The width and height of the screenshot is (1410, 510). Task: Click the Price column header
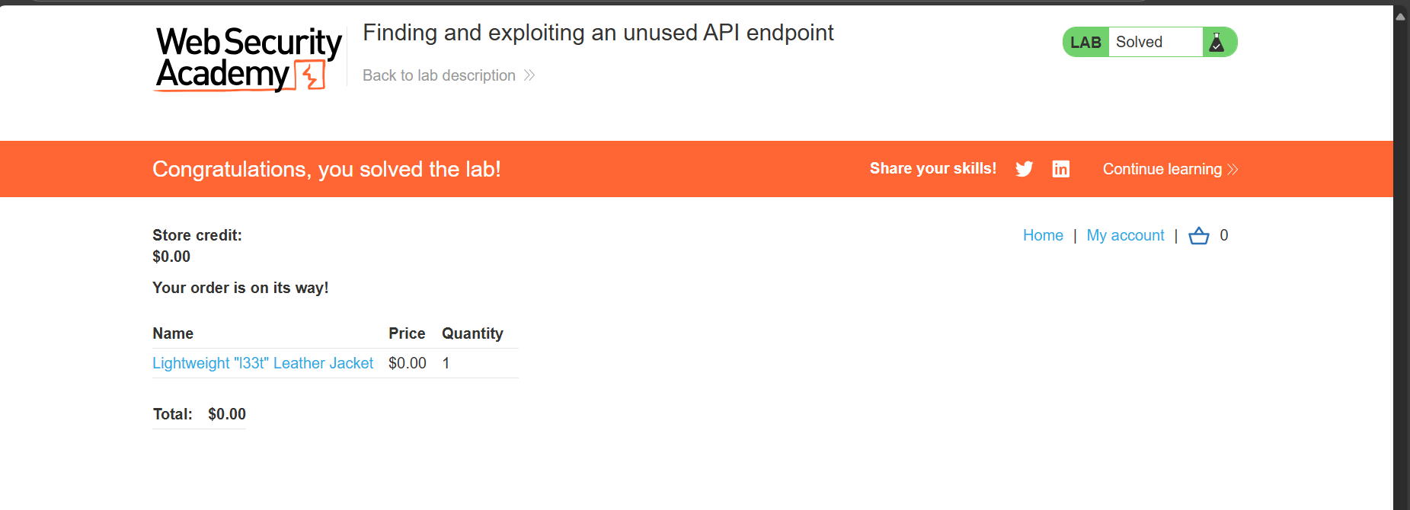[x=407, y=333]
